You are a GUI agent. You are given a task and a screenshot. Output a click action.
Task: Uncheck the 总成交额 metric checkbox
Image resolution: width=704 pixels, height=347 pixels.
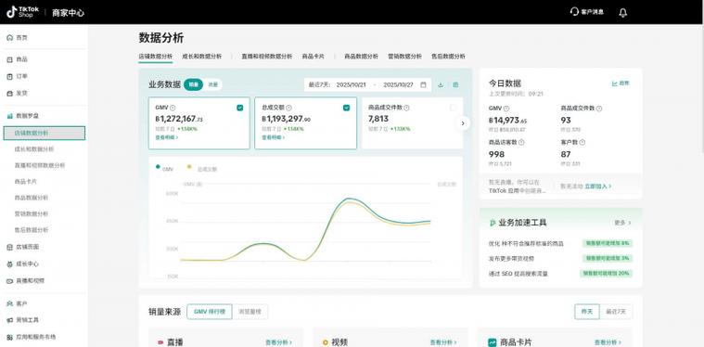[x=346, y=108]
